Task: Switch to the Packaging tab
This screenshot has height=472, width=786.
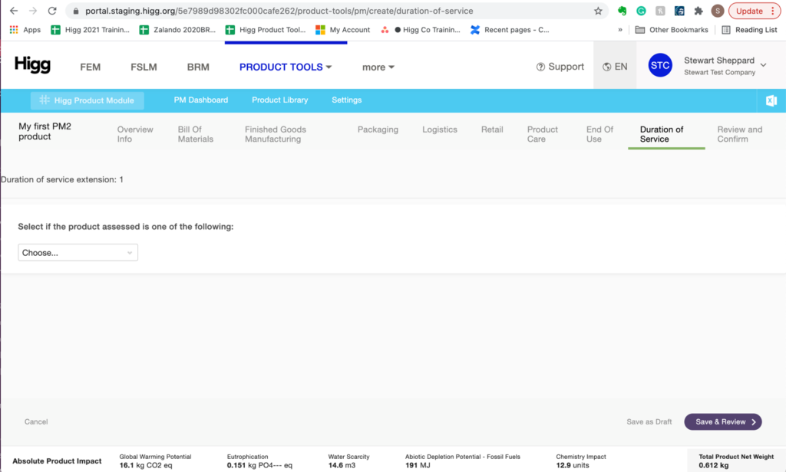Action: pyautogui.click(x=378, y=129)
